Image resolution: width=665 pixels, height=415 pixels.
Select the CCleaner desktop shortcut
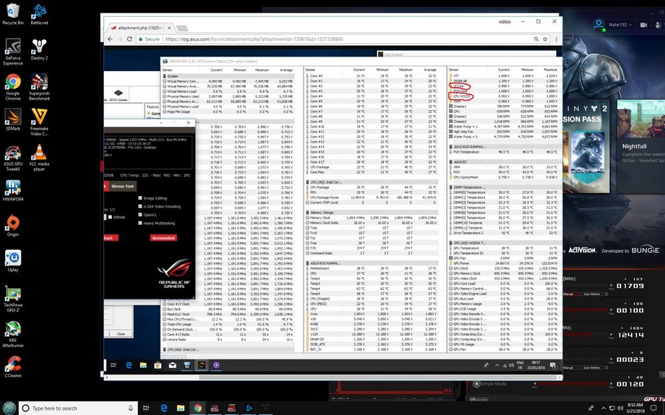[13, 366]
